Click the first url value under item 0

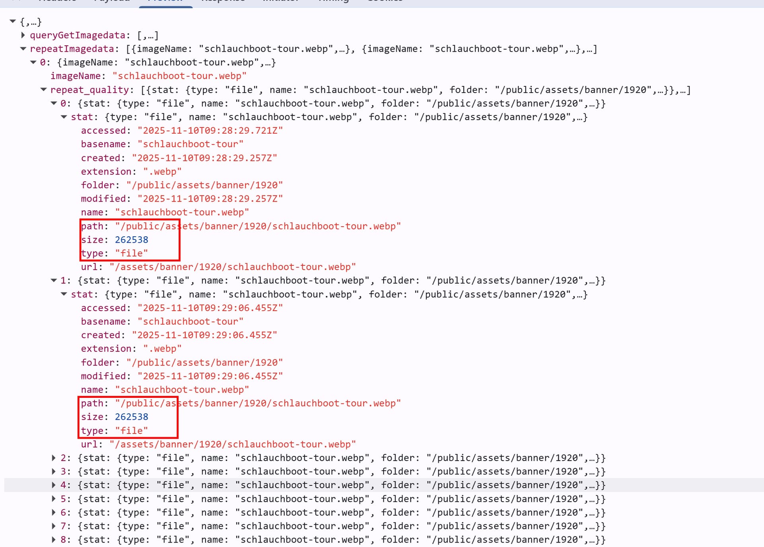[x=232, y=267]
